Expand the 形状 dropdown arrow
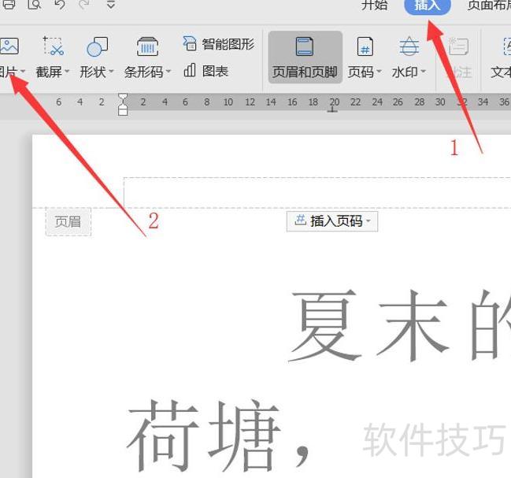This screenshot has height=478, width=511. (111, 71)
